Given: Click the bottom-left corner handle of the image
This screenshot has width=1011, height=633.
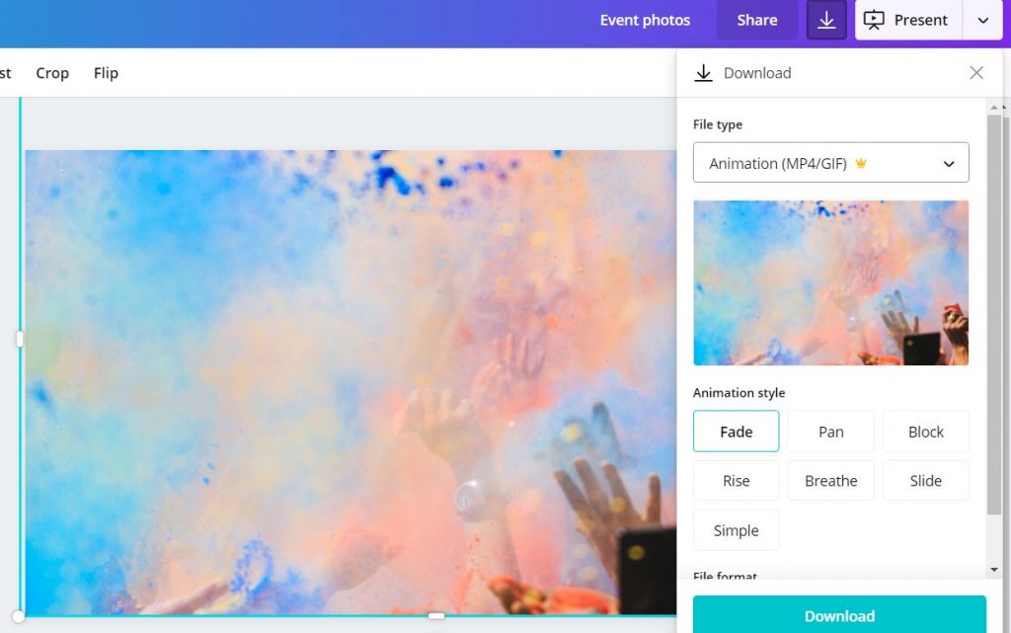Looking at the screenshot, I should 19,617.
